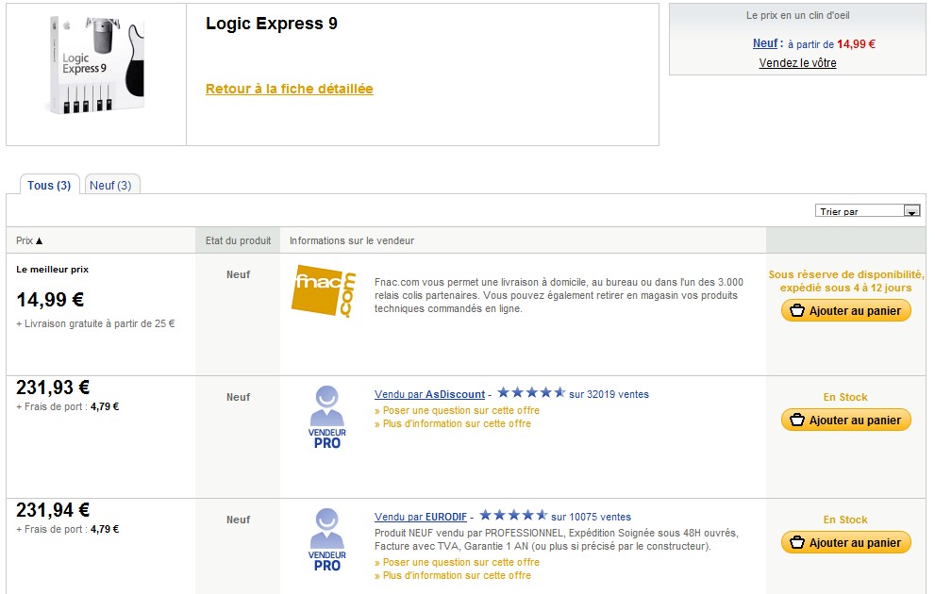Click the Logic Express 9 product box image
Viewport: 935px width, 594px height.
(x=96, y=65)
